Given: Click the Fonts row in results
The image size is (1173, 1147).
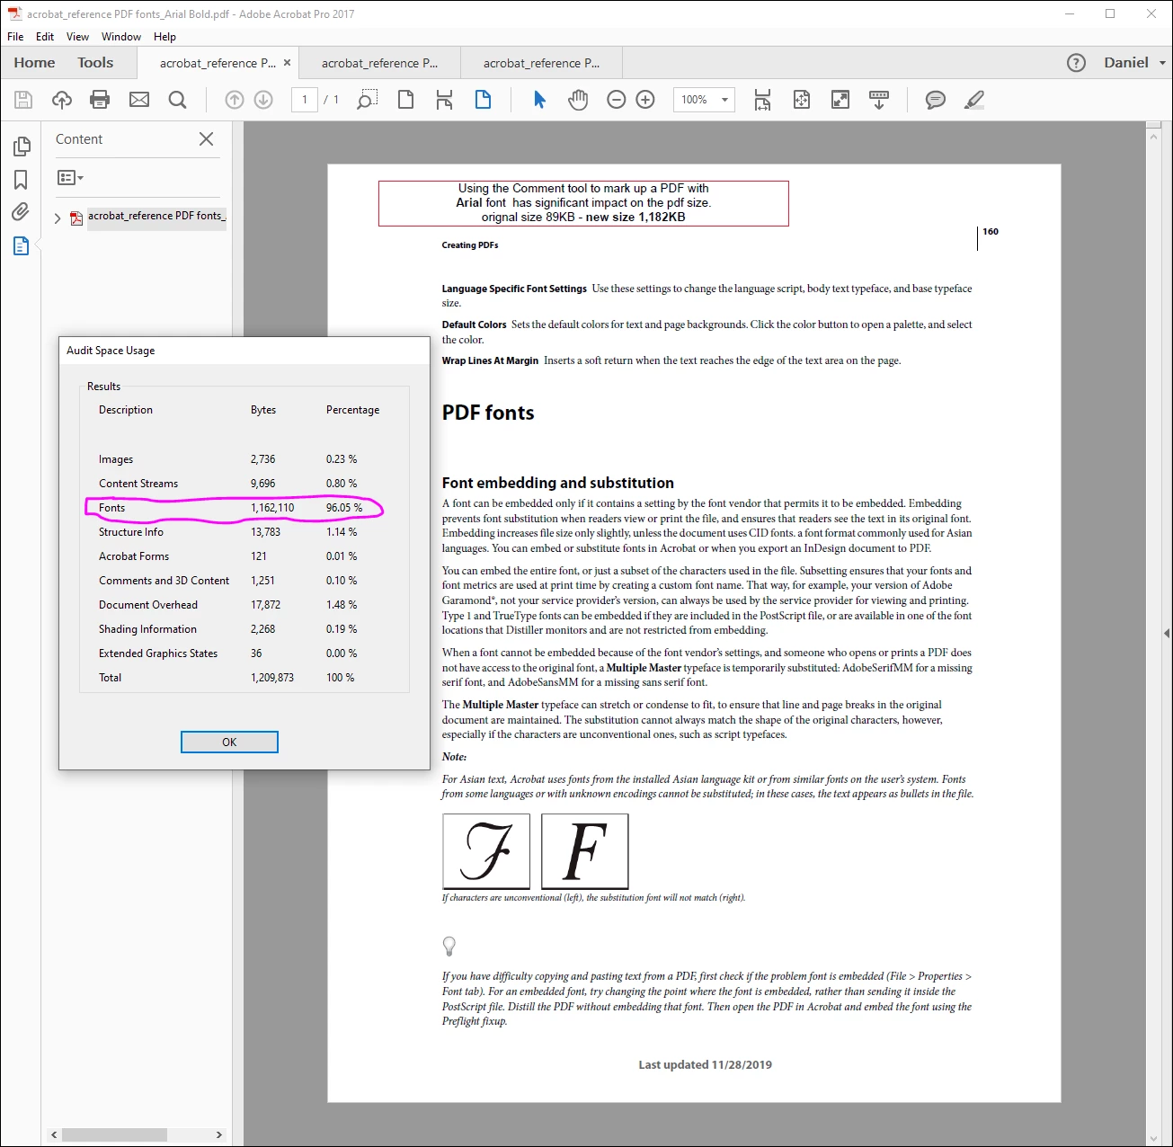Looking at the screenshot, I should click(x=234, y=508).
